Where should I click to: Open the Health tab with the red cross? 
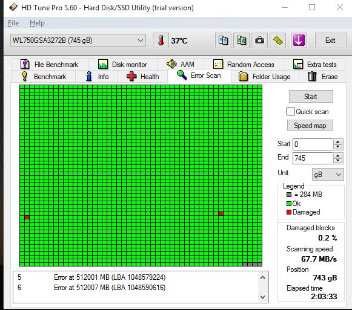point(142,77)
